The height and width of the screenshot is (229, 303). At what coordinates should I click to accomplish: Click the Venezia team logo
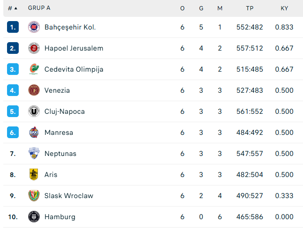pyautogui.click(x=34, y=90)
